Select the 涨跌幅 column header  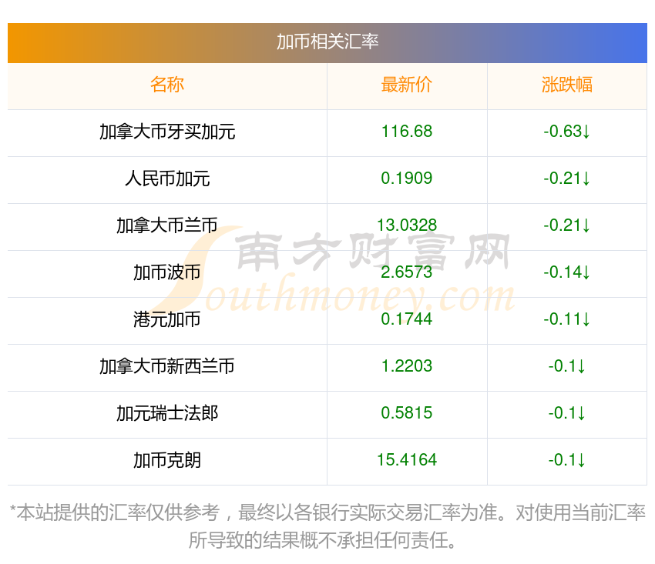click(x=567, y=85)
